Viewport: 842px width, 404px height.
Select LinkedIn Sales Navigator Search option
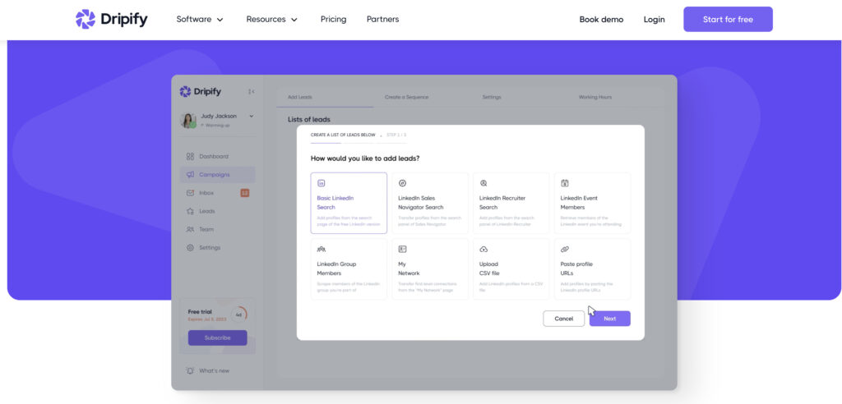tap(430, 203)
